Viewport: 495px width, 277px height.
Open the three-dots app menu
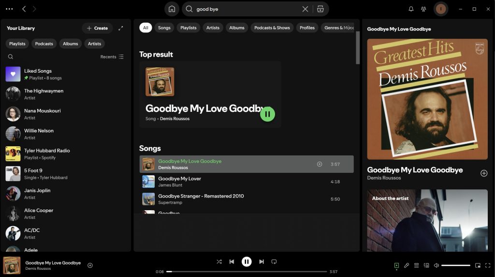coord(10,9)
